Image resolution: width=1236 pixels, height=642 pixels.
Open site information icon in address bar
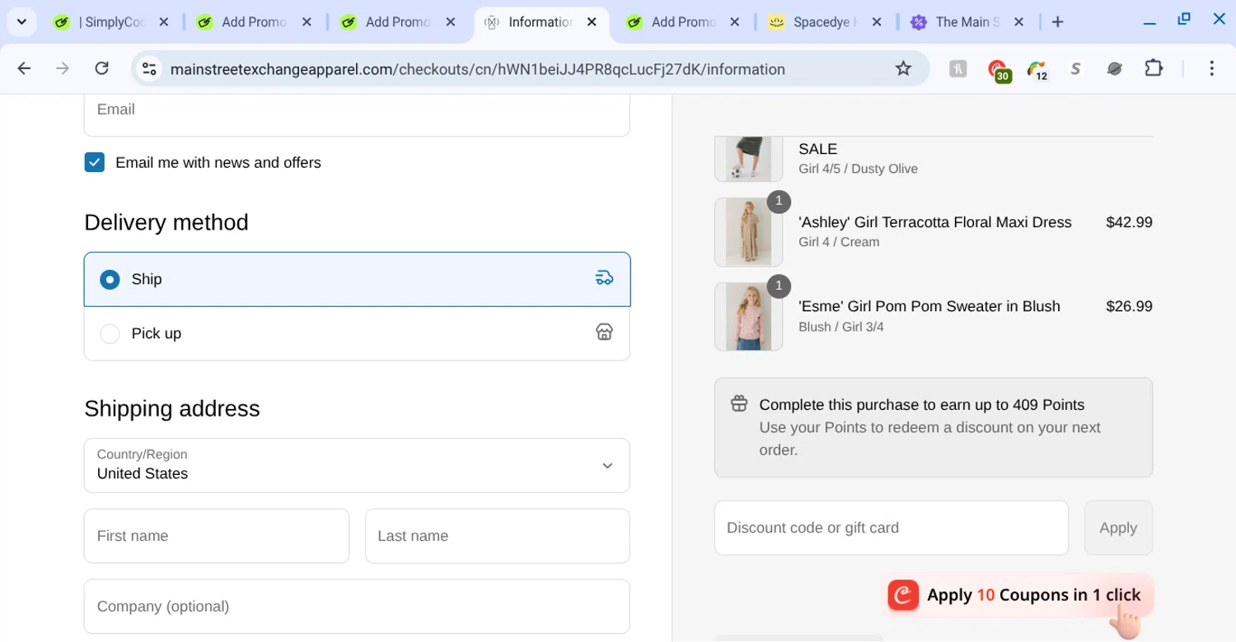tap(149, 69)
